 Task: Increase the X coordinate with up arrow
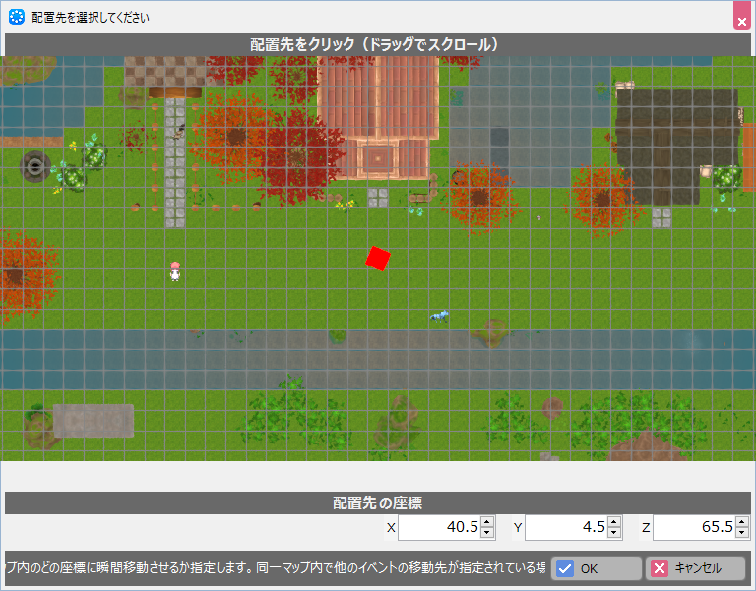pyautogui.click(x=487, y=522)
